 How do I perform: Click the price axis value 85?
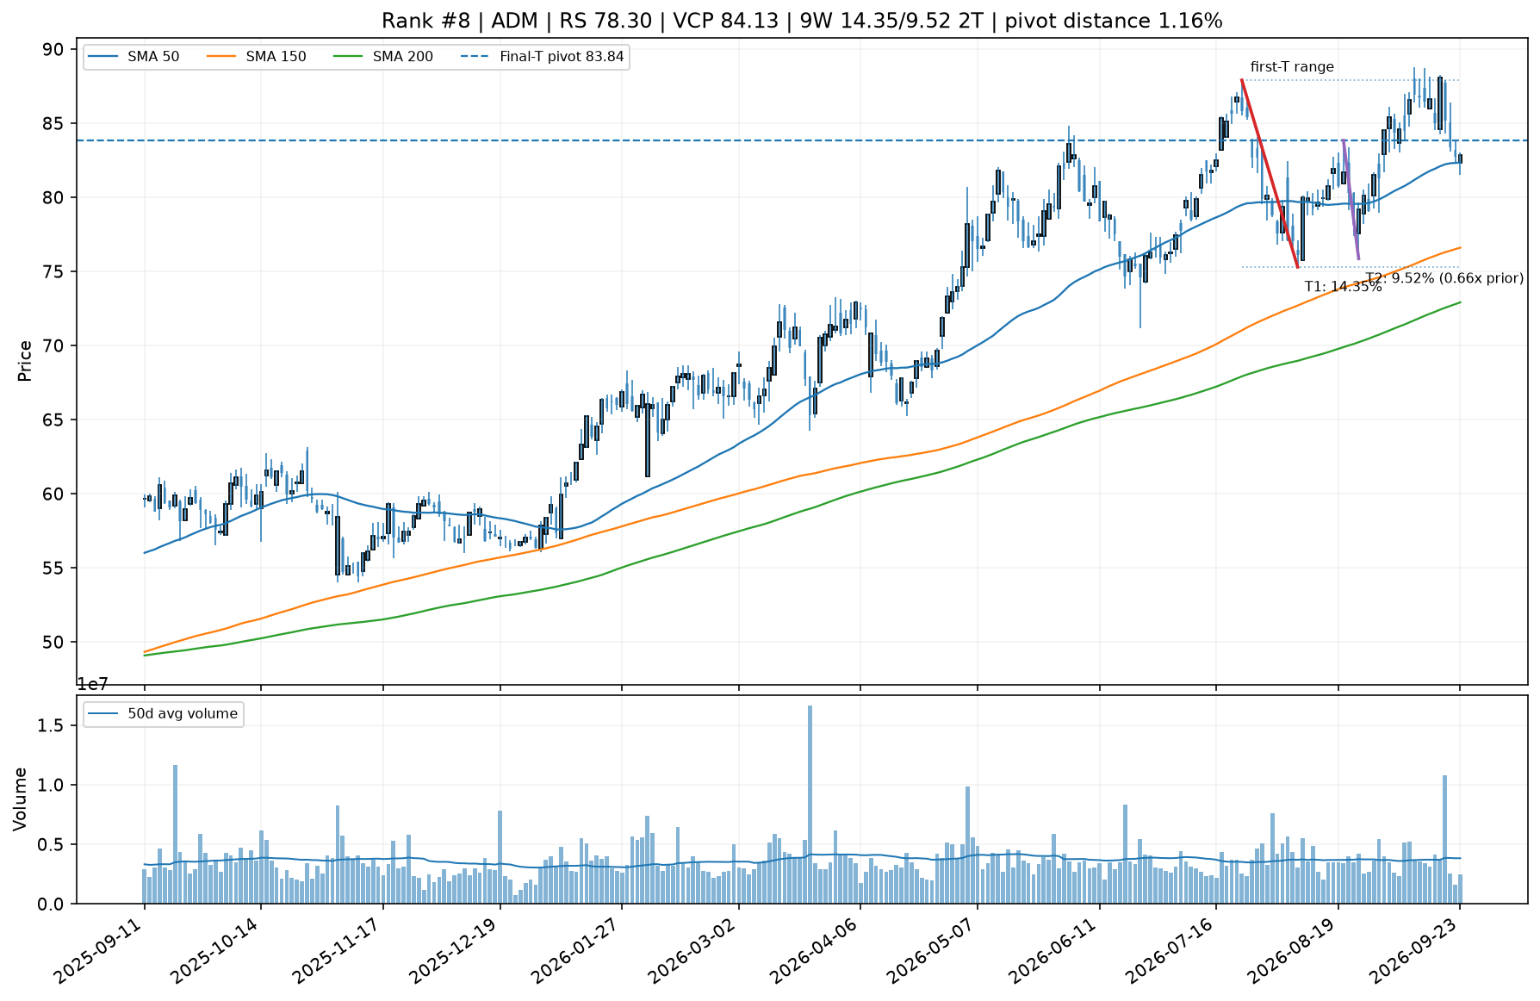click(x=53, y=124)
